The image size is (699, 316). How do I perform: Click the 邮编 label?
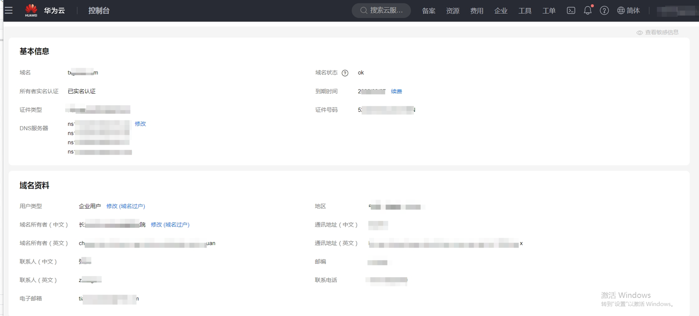click(x=321, y=262)
